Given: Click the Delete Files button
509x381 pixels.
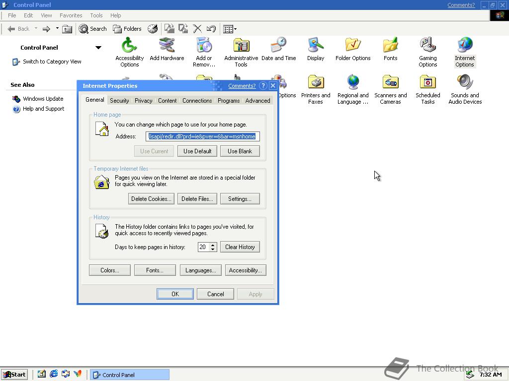Looking at the screenshot, I should (x=197, y=199).
